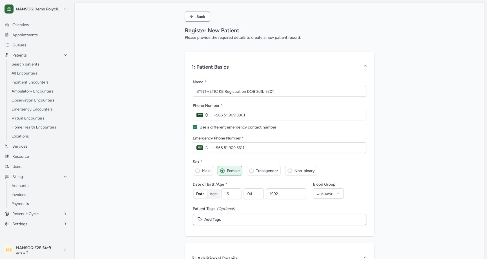Open the Blood Group dropdown
This screenshot has height=259, width=487.
(x=328, y=193)
